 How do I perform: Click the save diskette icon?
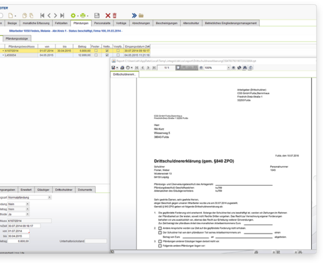coord(97,16)
